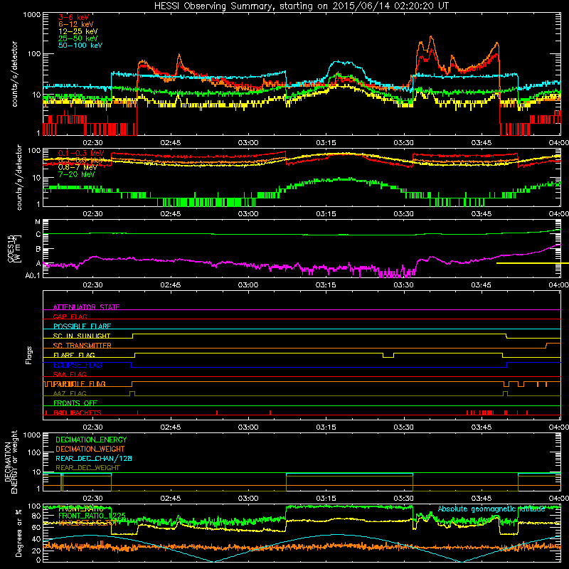Select the 0.8-7 MeV legend label
The image size is (569, 569).
(x=78, y=167)
